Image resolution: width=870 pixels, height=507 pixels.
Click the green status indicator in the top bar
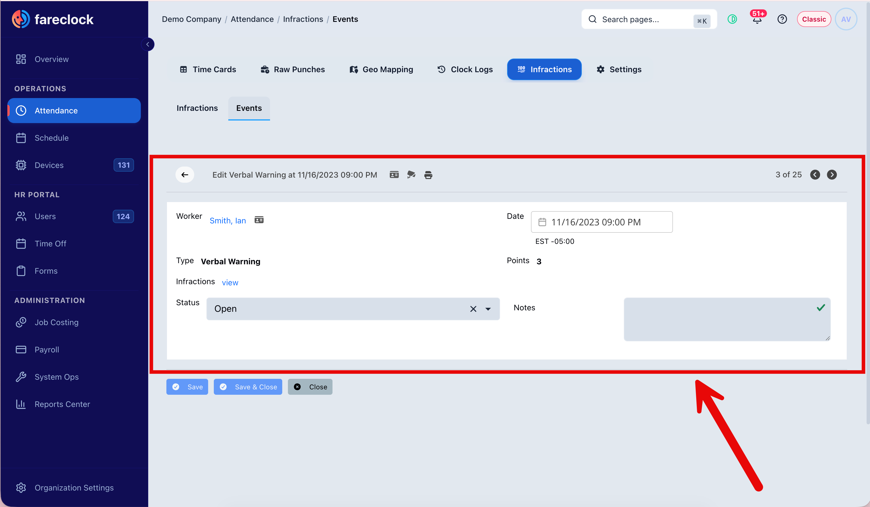pyautogui.click(x=732, y=19)
